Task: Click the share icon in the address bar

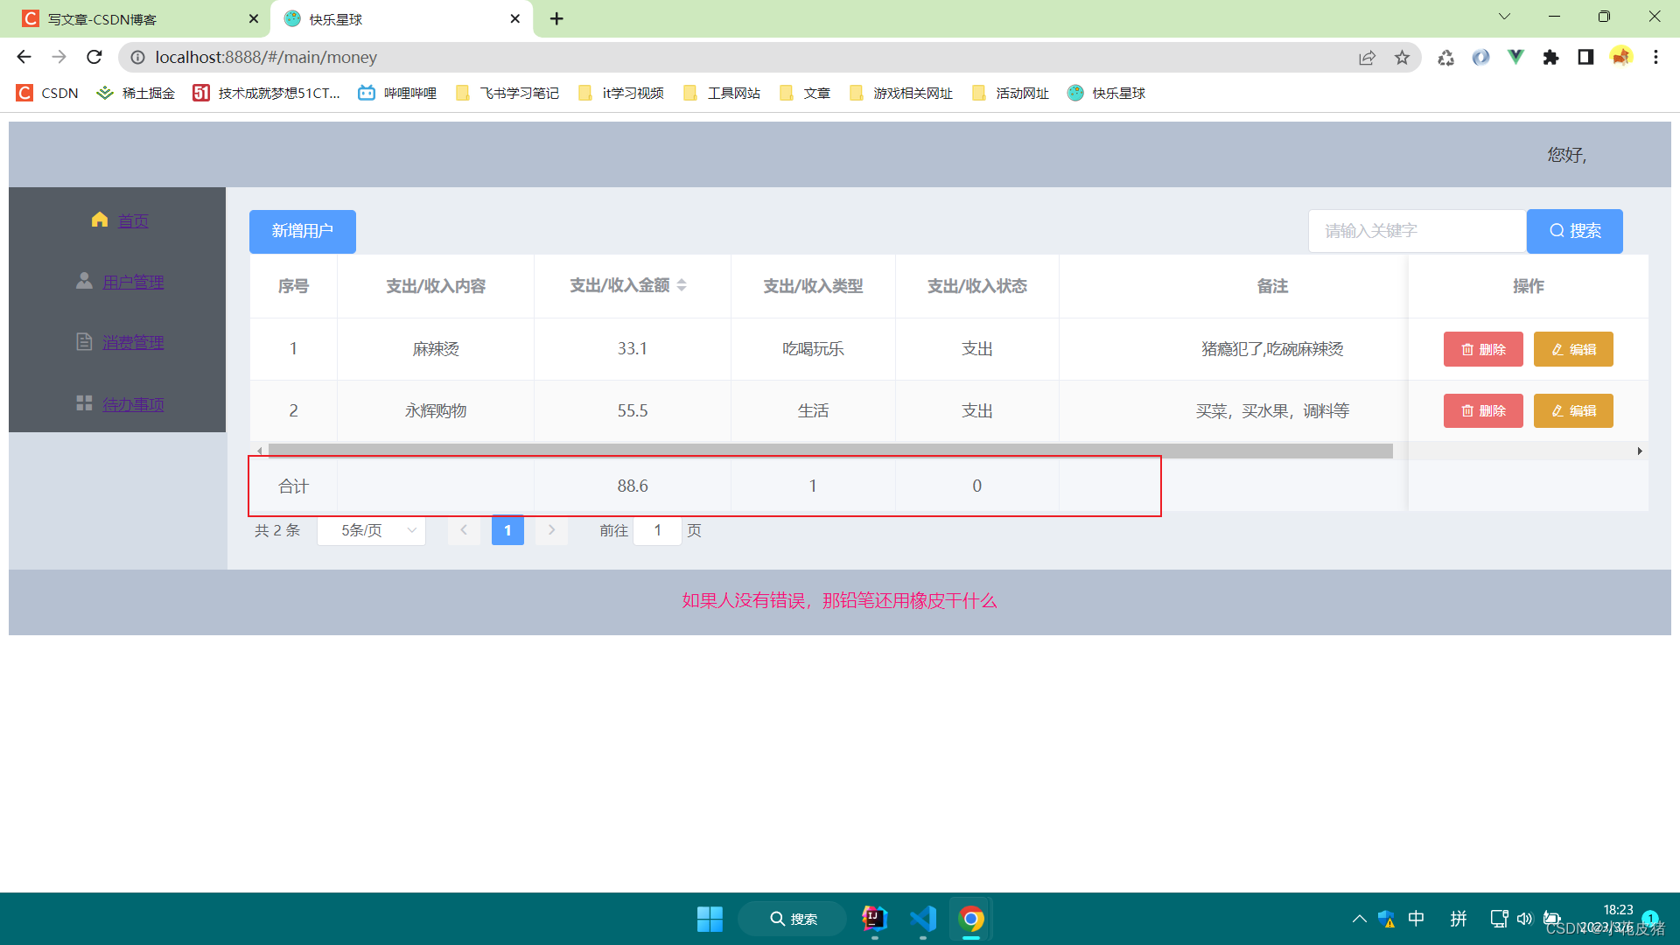Action: point(1368,57)
